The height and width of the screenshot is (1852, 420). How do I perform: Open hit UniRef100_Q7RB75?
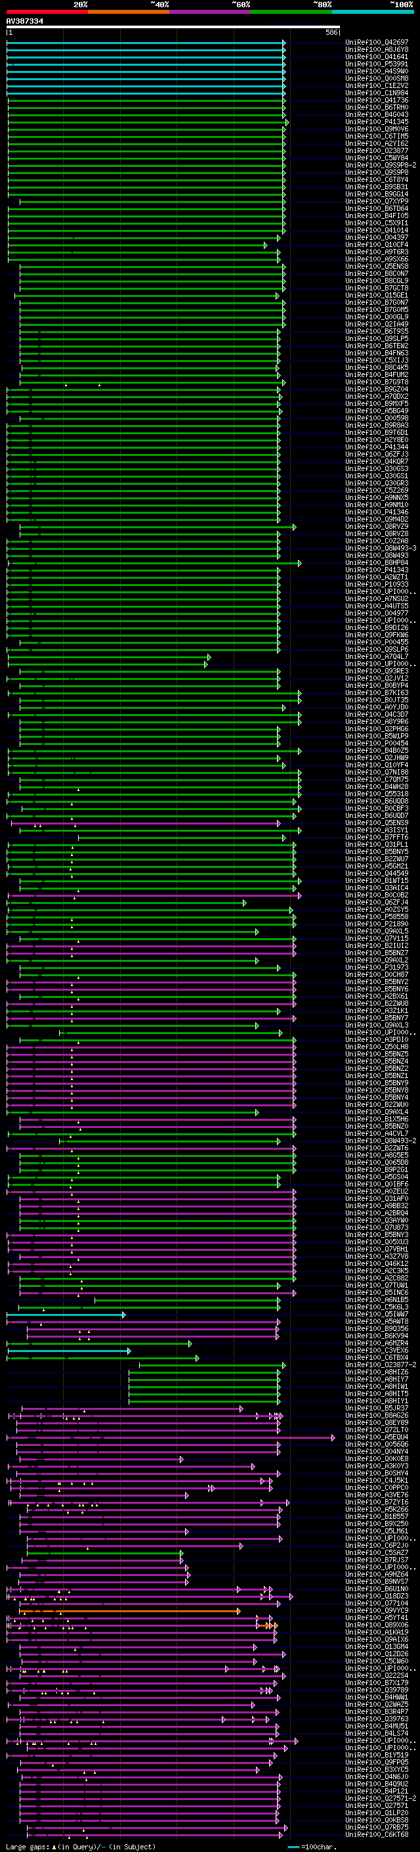click(x=377, y=1827)
